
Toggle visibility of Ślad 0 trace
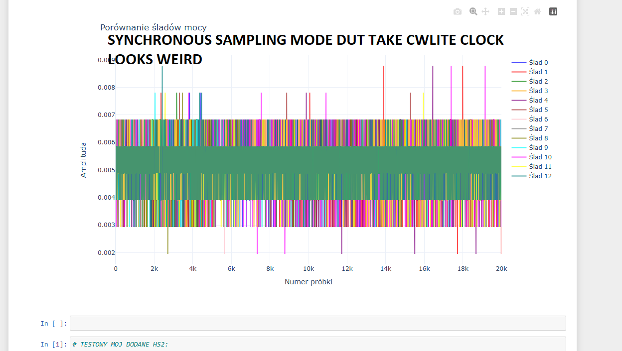click(x=538, y=63)
